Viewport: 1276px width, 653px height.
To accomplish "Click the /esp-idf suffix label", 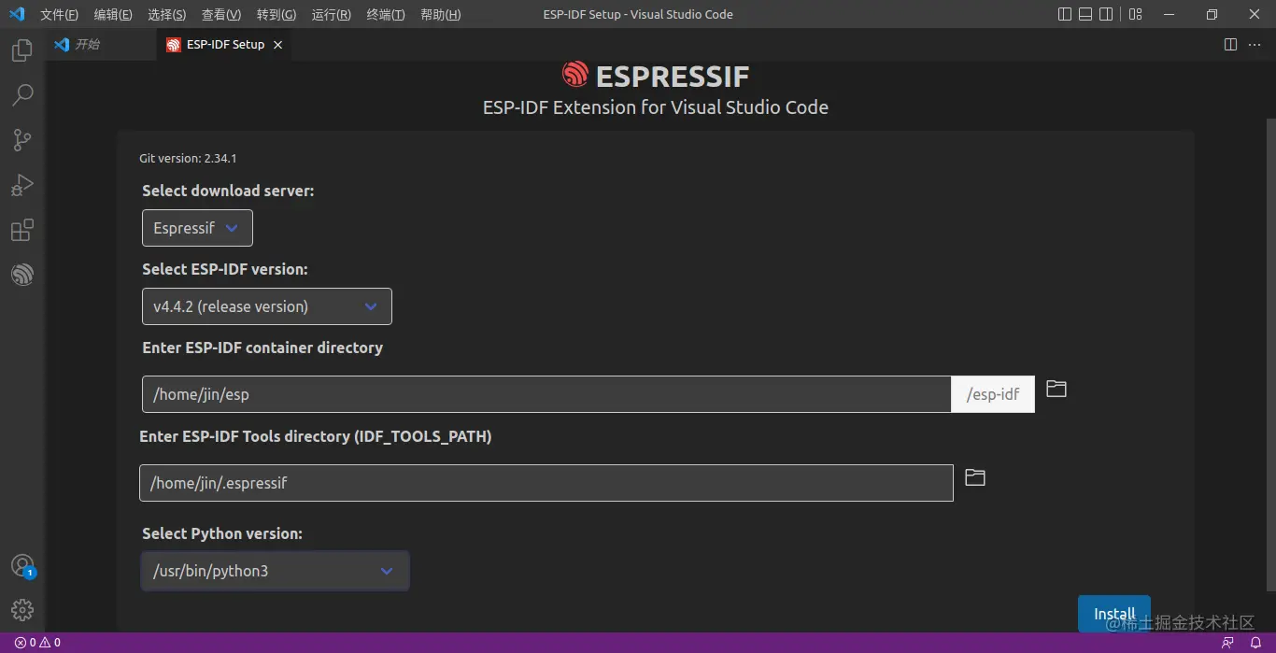I will [x=993, y=394].
